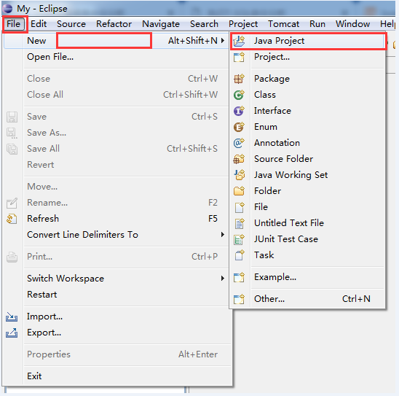This screenshot has width=399, height=396.
Task: Open the Refactor menu
Action: pyautogui.click(x=114, y=24)
